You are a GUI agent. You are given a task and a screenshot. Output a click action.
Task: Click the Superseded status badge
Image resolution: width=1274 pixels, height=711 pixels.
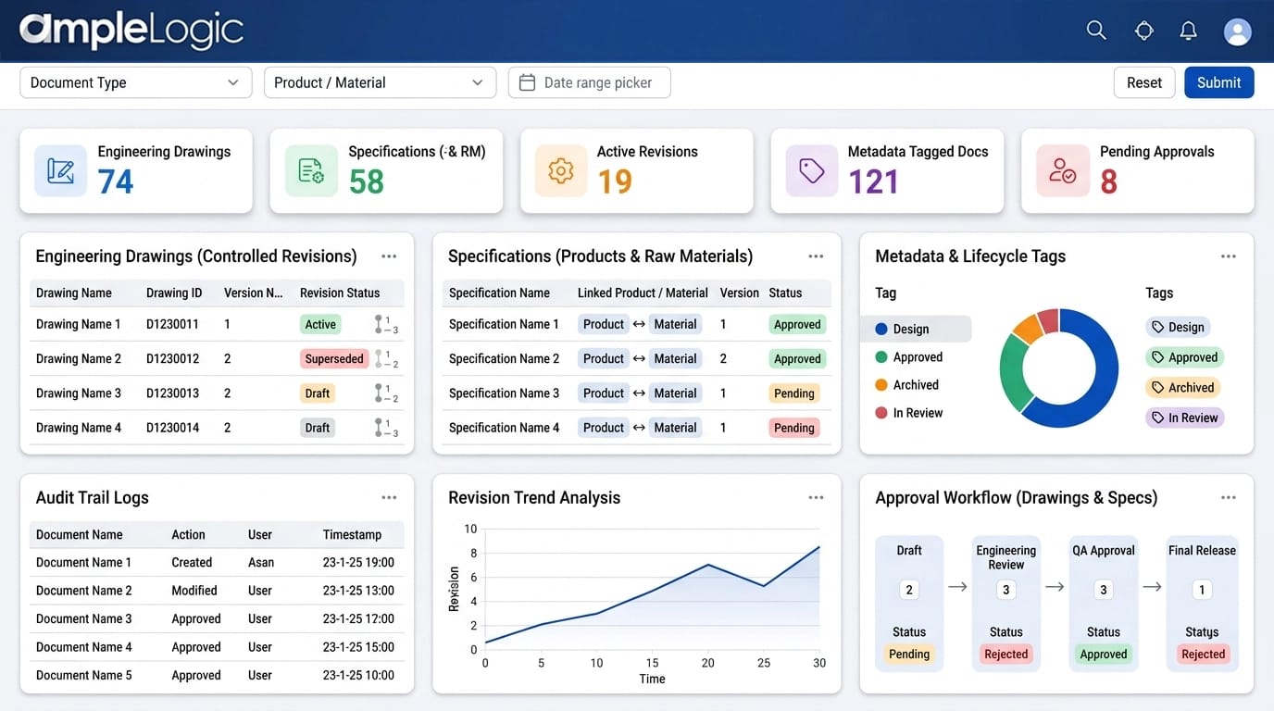334,358
